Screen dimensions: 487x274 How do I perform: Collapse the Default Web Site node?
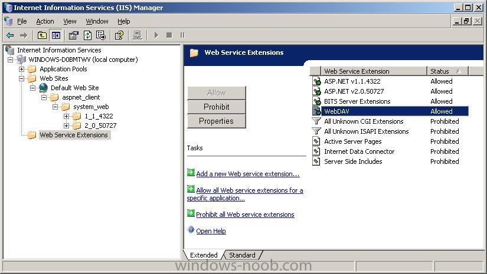click(32, 88)
